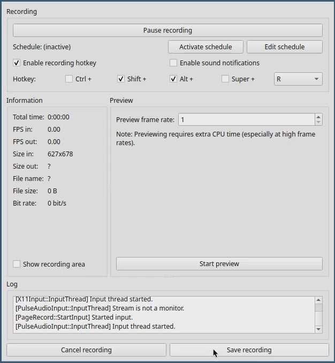Enable sound notifications checkbox
Image resolution: width=335 pixels, height=363 pixels.
[173, 63]
